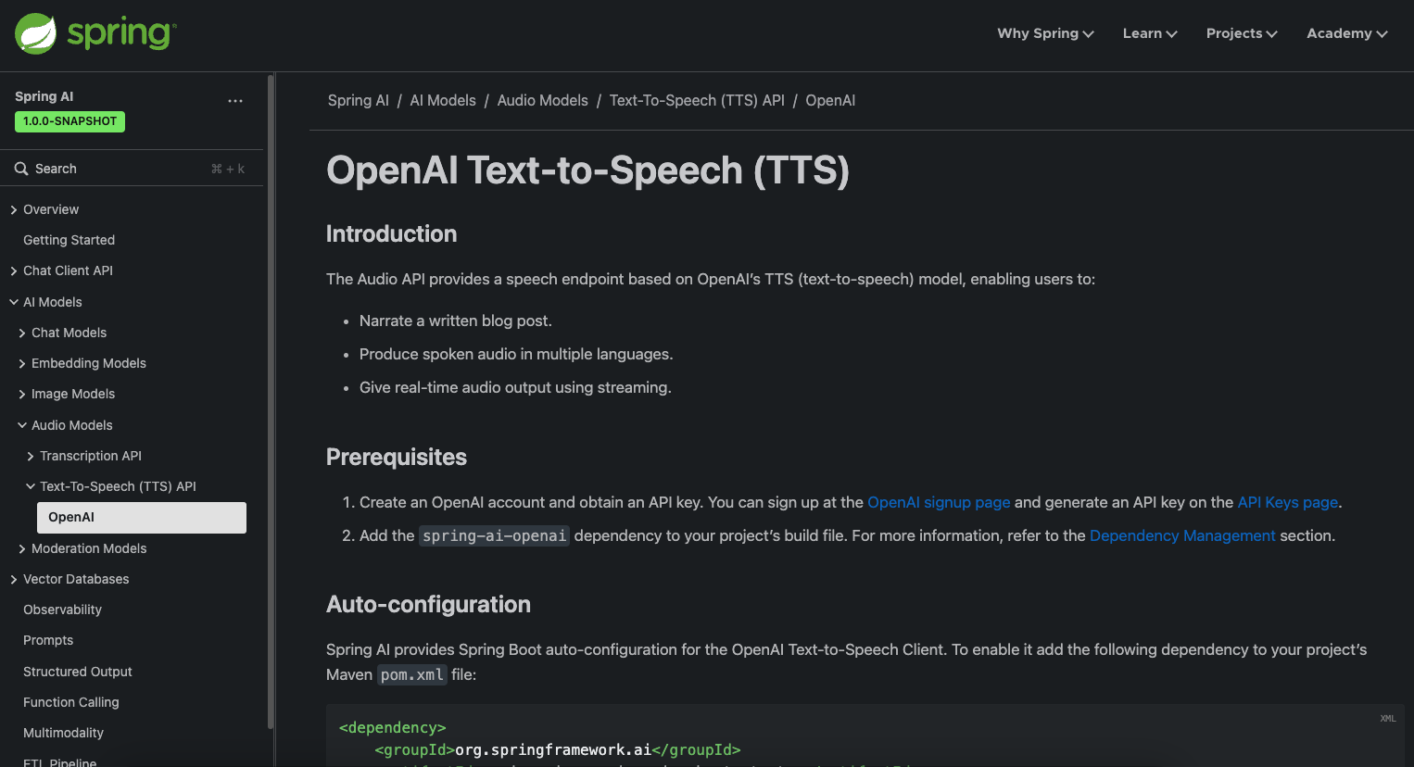Screen dimensions: 1414x767
Task: Click the OpenAI Text-to-Speech (TTS) title
Action: [x=587, y=170]
